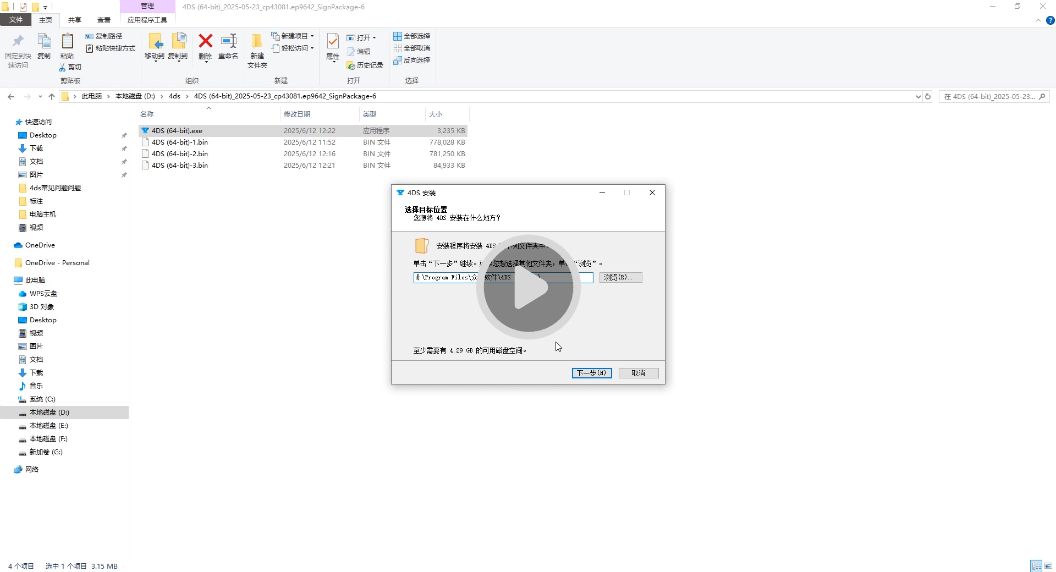Go up one folder level arrow
Image resolution: width=1056 pixels, height=572 pixels.
(x=52, y=96)
